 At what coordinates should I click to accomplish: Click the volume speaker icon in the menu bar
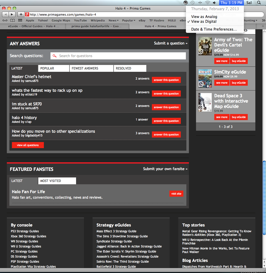[215, 3]
